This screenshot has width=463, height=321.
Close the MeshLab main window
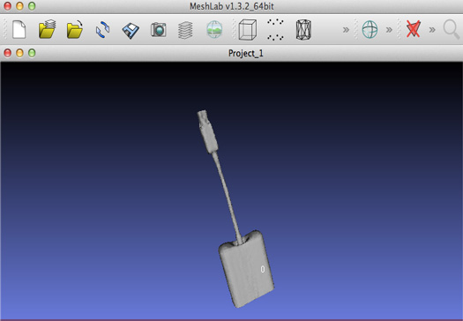[x=8, y=6]
